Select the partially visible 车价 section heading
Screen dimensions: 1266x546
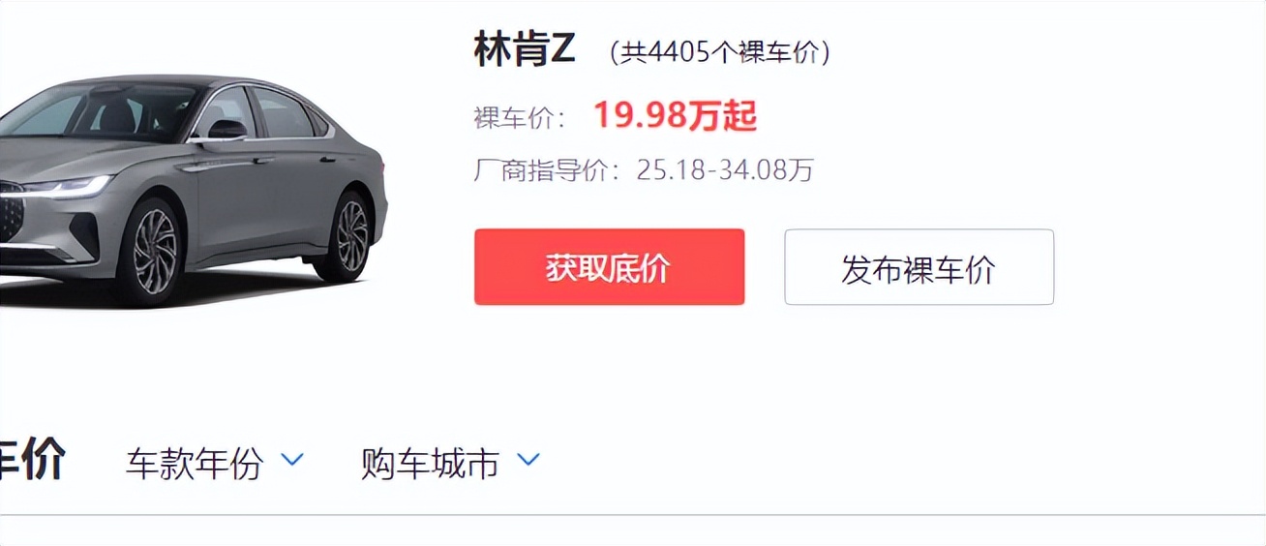click(x=32, y=460)
